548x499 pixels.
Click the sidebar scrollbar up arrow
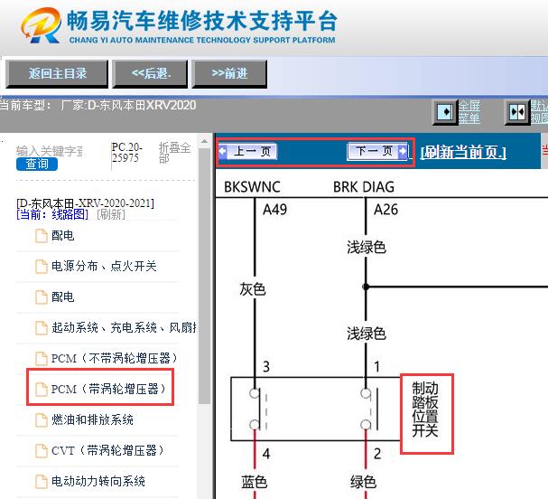[x=204, y=142]
